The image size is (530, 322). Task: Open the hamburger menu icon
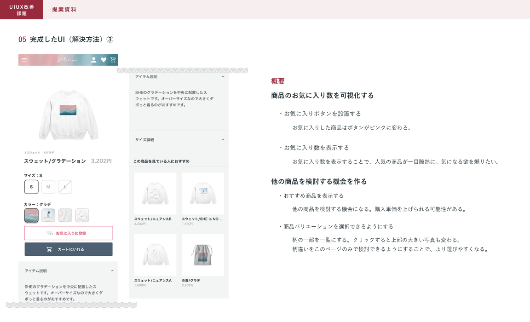[x=24, y=60]
